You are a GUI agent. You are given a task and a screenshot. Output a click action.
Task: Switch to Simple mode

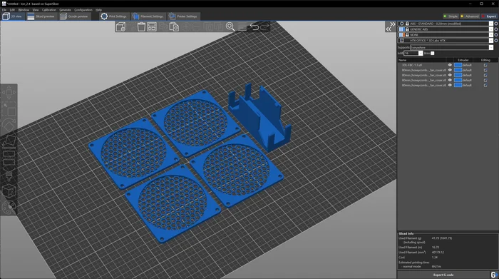[451, 16]
